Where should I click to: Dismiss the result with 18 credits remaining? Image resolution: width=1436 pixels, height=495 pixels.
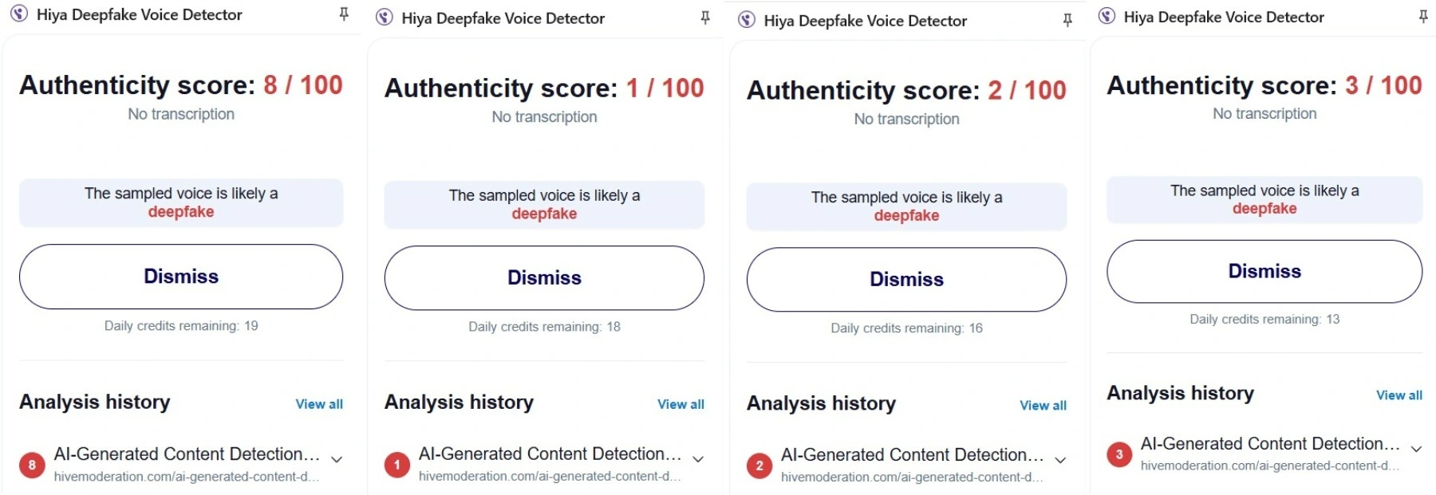(x=544, y=278)
